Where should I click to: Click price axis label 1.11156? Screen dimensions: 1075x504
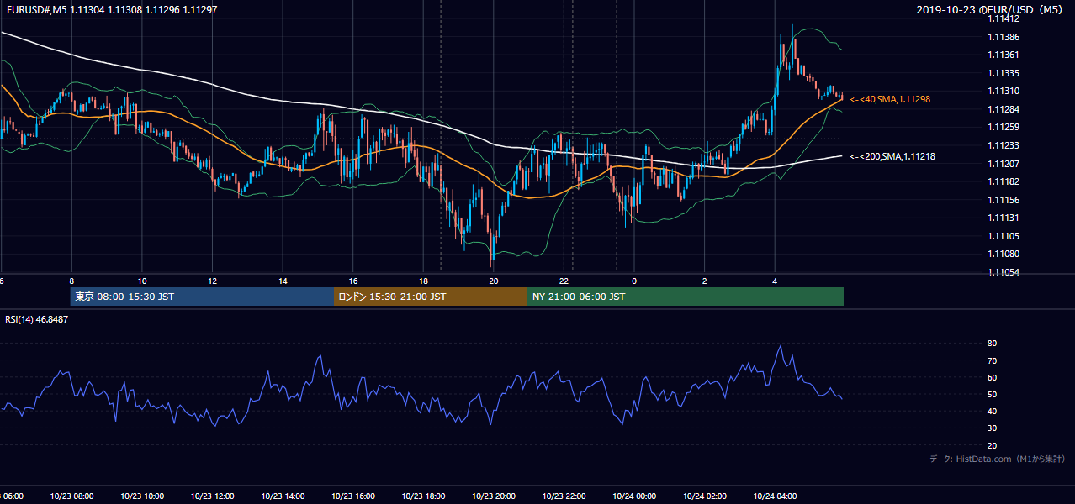click(x=1004, y=200)
